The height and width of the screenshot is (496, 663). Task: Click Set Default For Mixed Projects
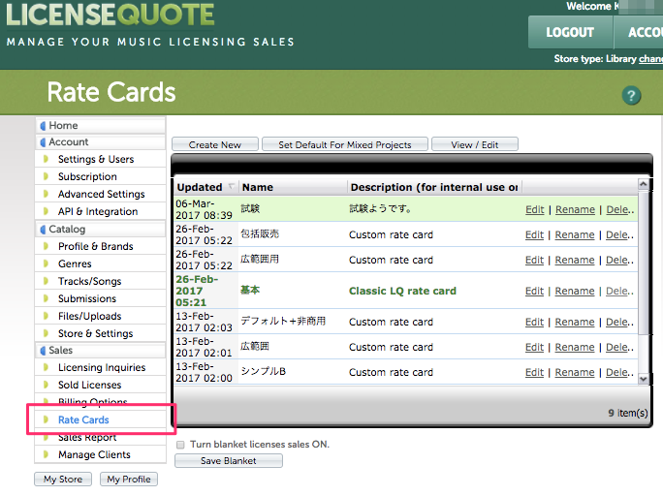coord(344,144)
